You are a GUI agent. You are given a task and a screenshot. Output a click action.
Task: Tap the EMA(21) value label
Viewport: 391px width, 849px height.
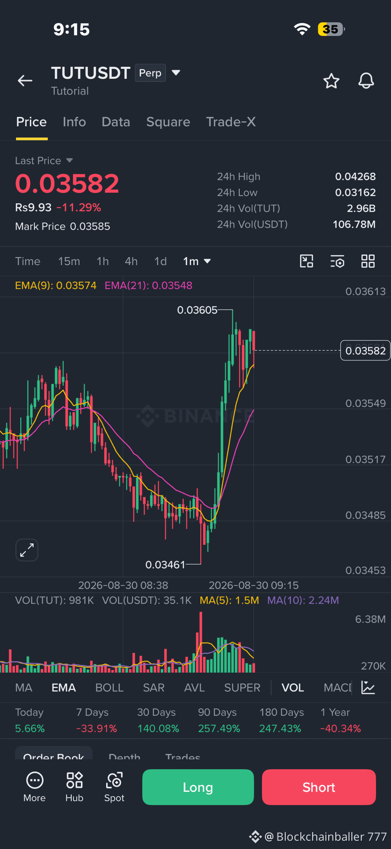tap(149, 286)
